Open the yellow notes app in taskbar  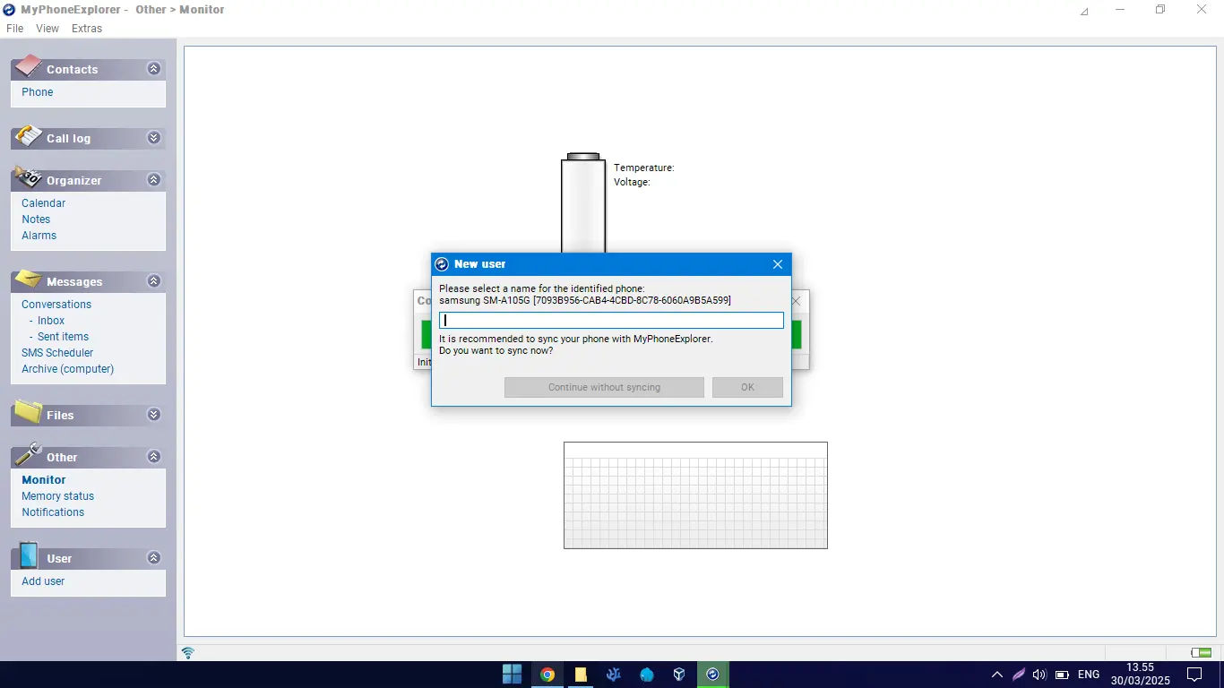coord(580,675)
